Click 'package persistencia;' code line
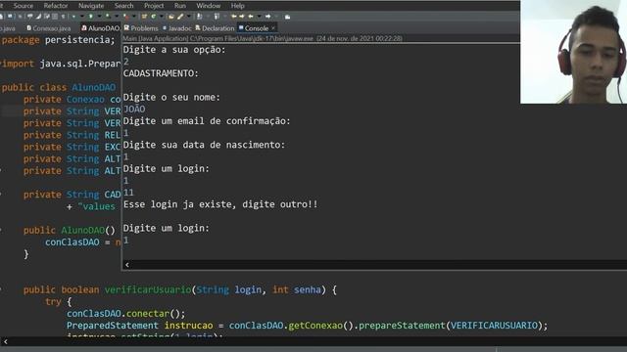 58,40
